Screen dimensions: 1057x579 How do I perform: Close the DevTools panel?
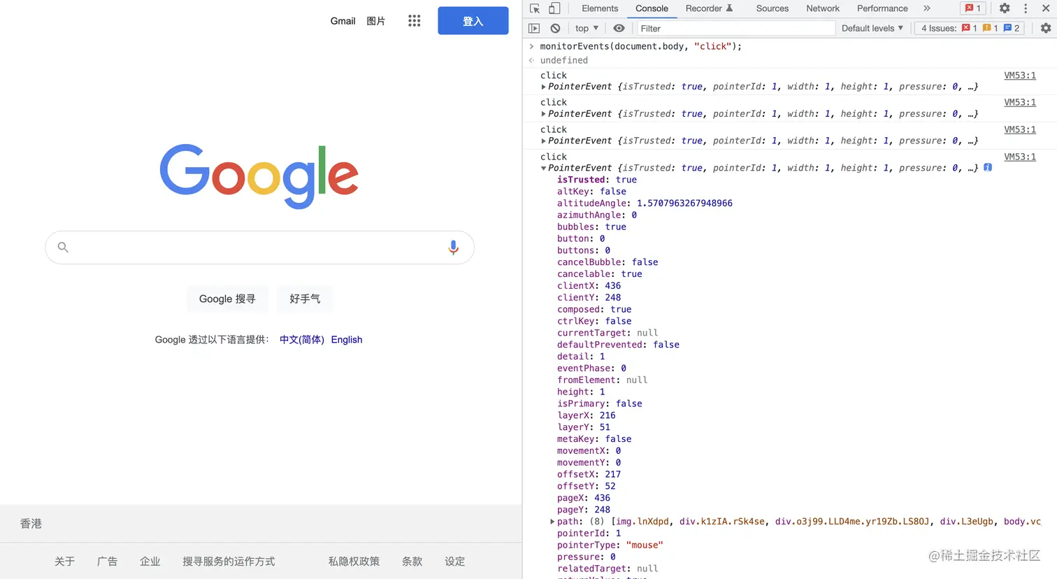tap(1046, 8)
